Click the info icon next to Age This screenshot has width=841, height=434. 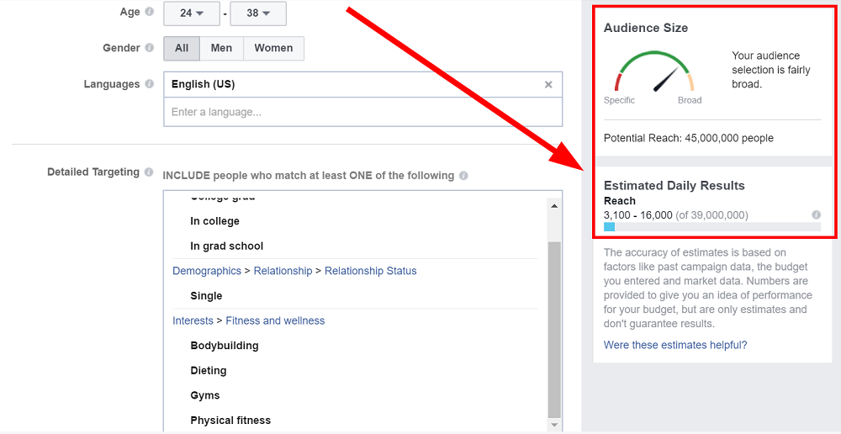(150, 13)
